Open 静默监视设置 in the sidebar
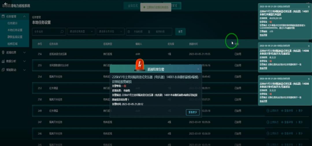Image resolution: width=312 pixels, height=146 pixels. click(x=15, y=37)
